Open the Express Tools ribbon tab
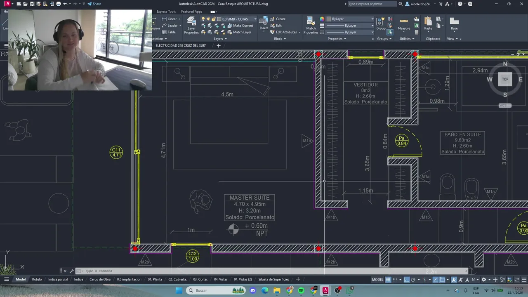Viewport: 528px width, 297px height. coord(166,12)
